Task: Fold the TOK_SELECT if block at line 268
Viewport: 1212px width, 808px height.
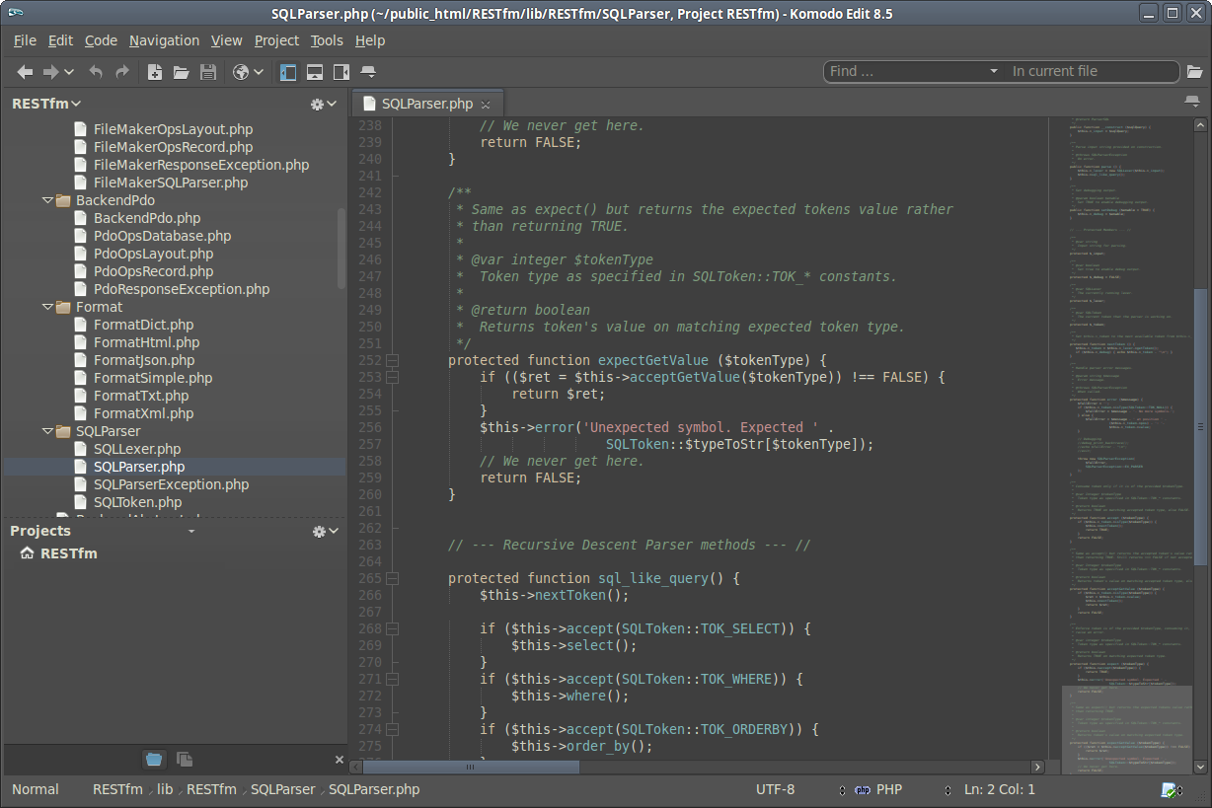Action: (392, 629)
